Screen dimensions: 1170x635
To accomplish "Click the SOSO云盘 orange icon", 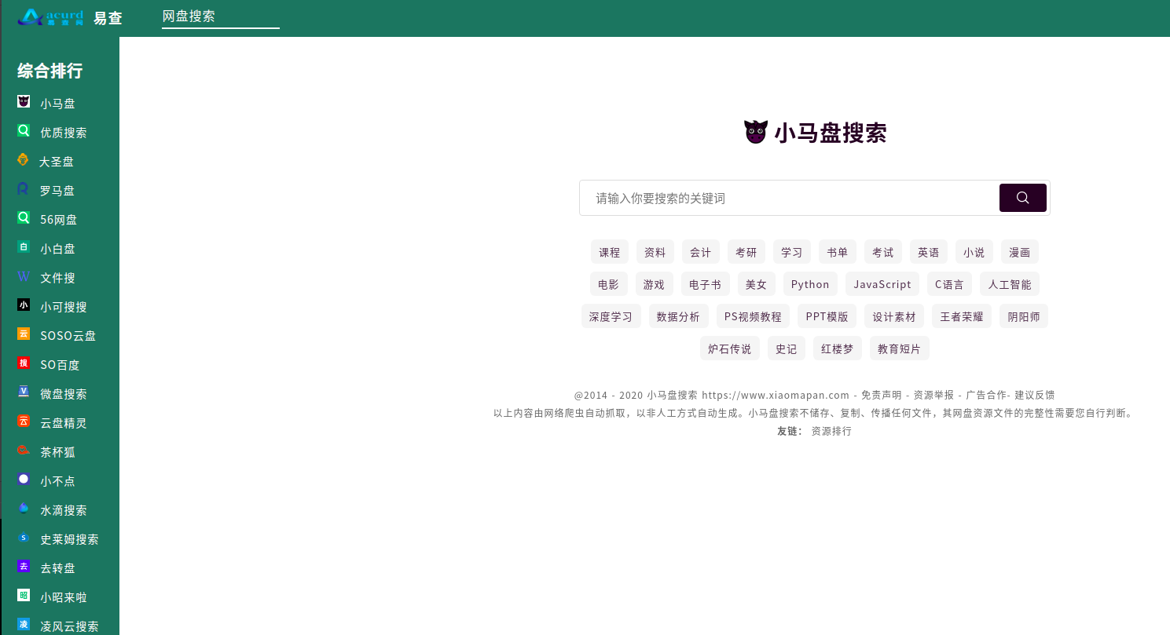I will coord(24,334).
